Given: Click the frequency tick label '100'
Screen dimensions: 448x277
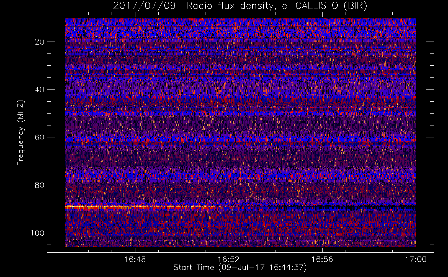Looking at the screenshot, I should click(37, 233).
